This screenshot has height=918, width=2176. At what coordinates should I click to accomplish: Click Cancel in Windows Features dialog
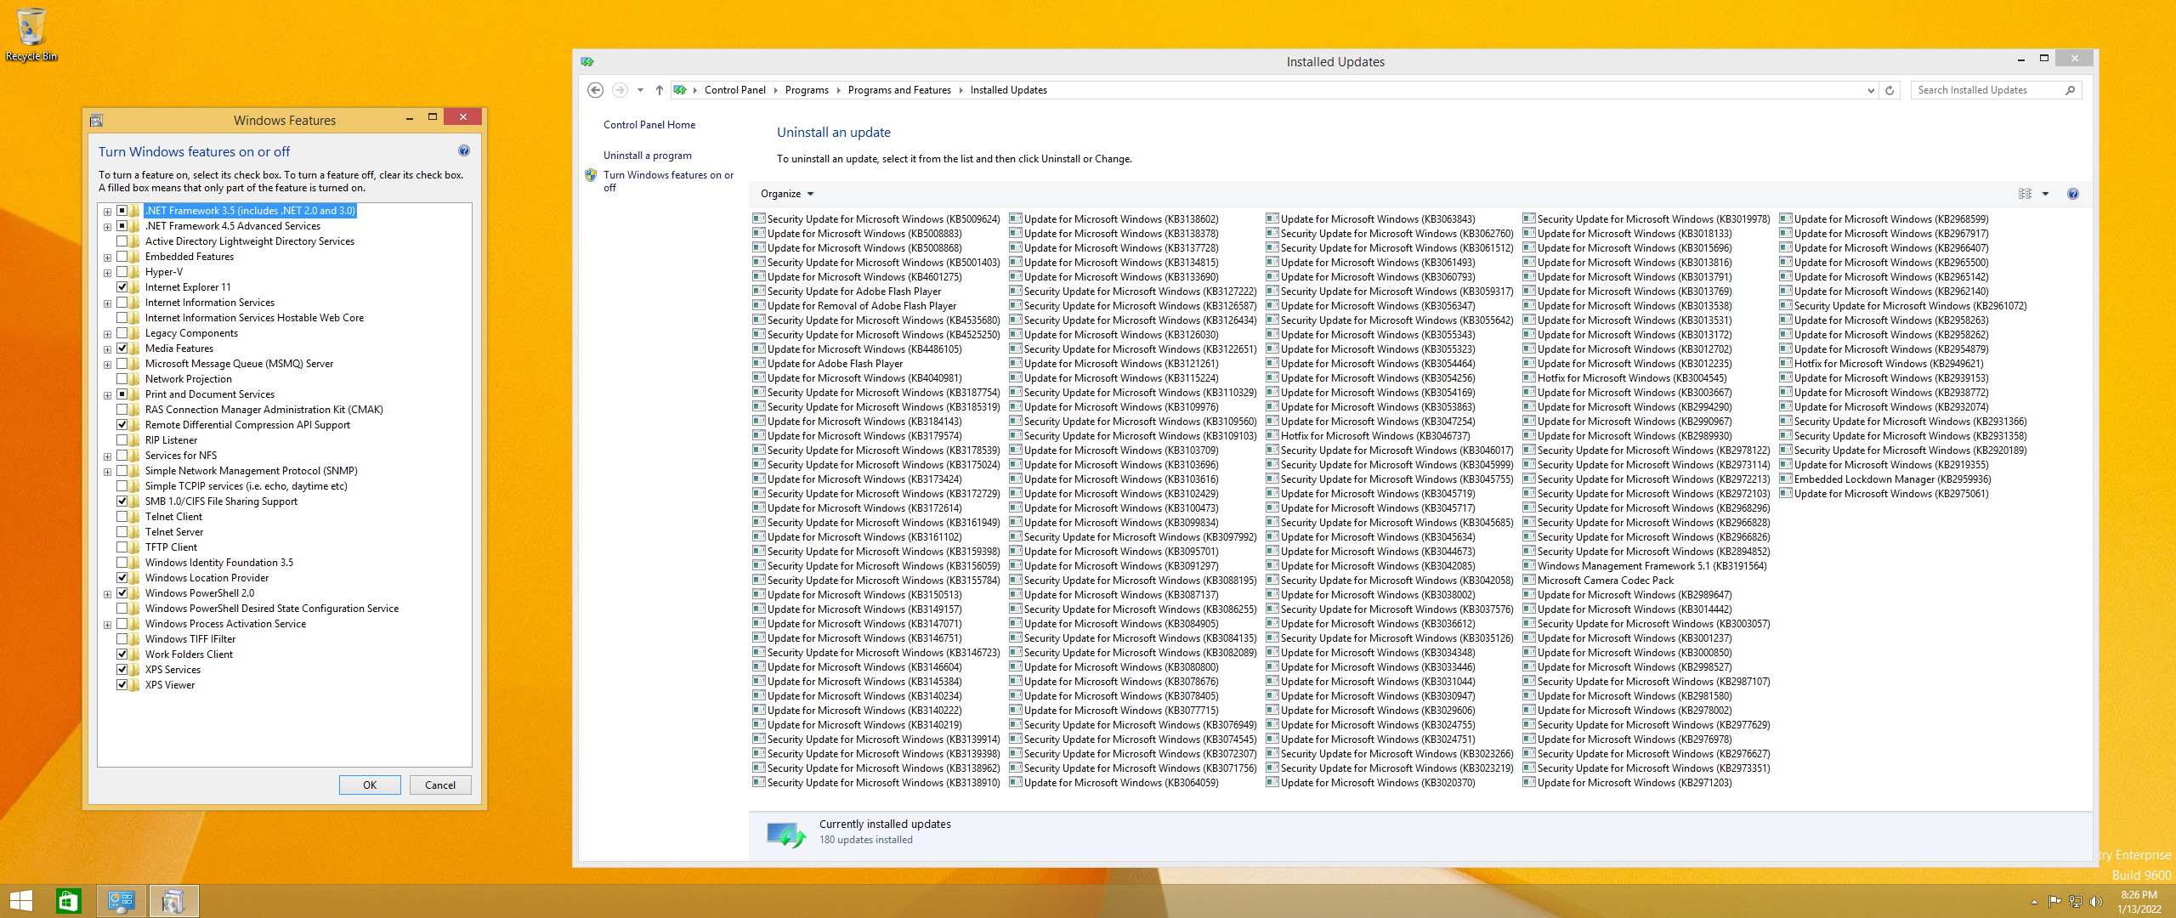click(x=440, y=785)
